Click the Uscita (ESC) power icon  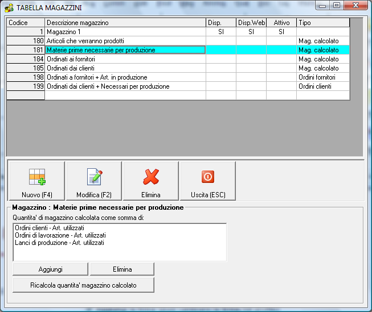point(208,177)
